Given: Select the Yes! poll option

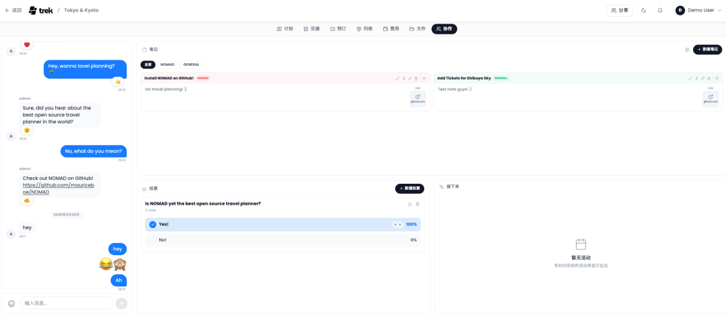Looking at the screenshot, I should (283, 224).
